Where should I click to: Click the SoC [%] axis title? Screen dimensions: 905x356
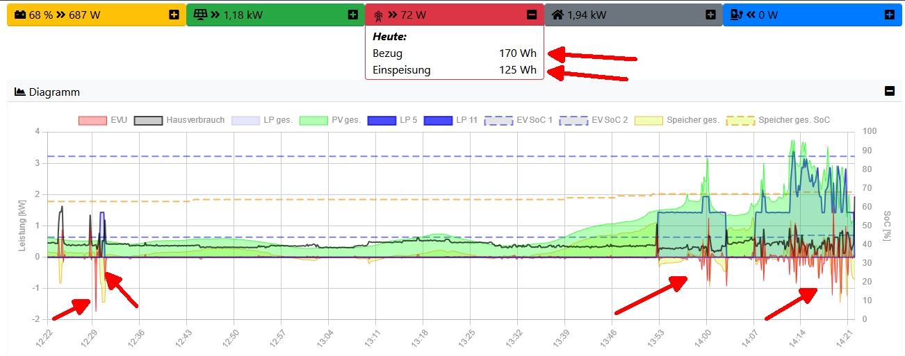pos(888,225)
